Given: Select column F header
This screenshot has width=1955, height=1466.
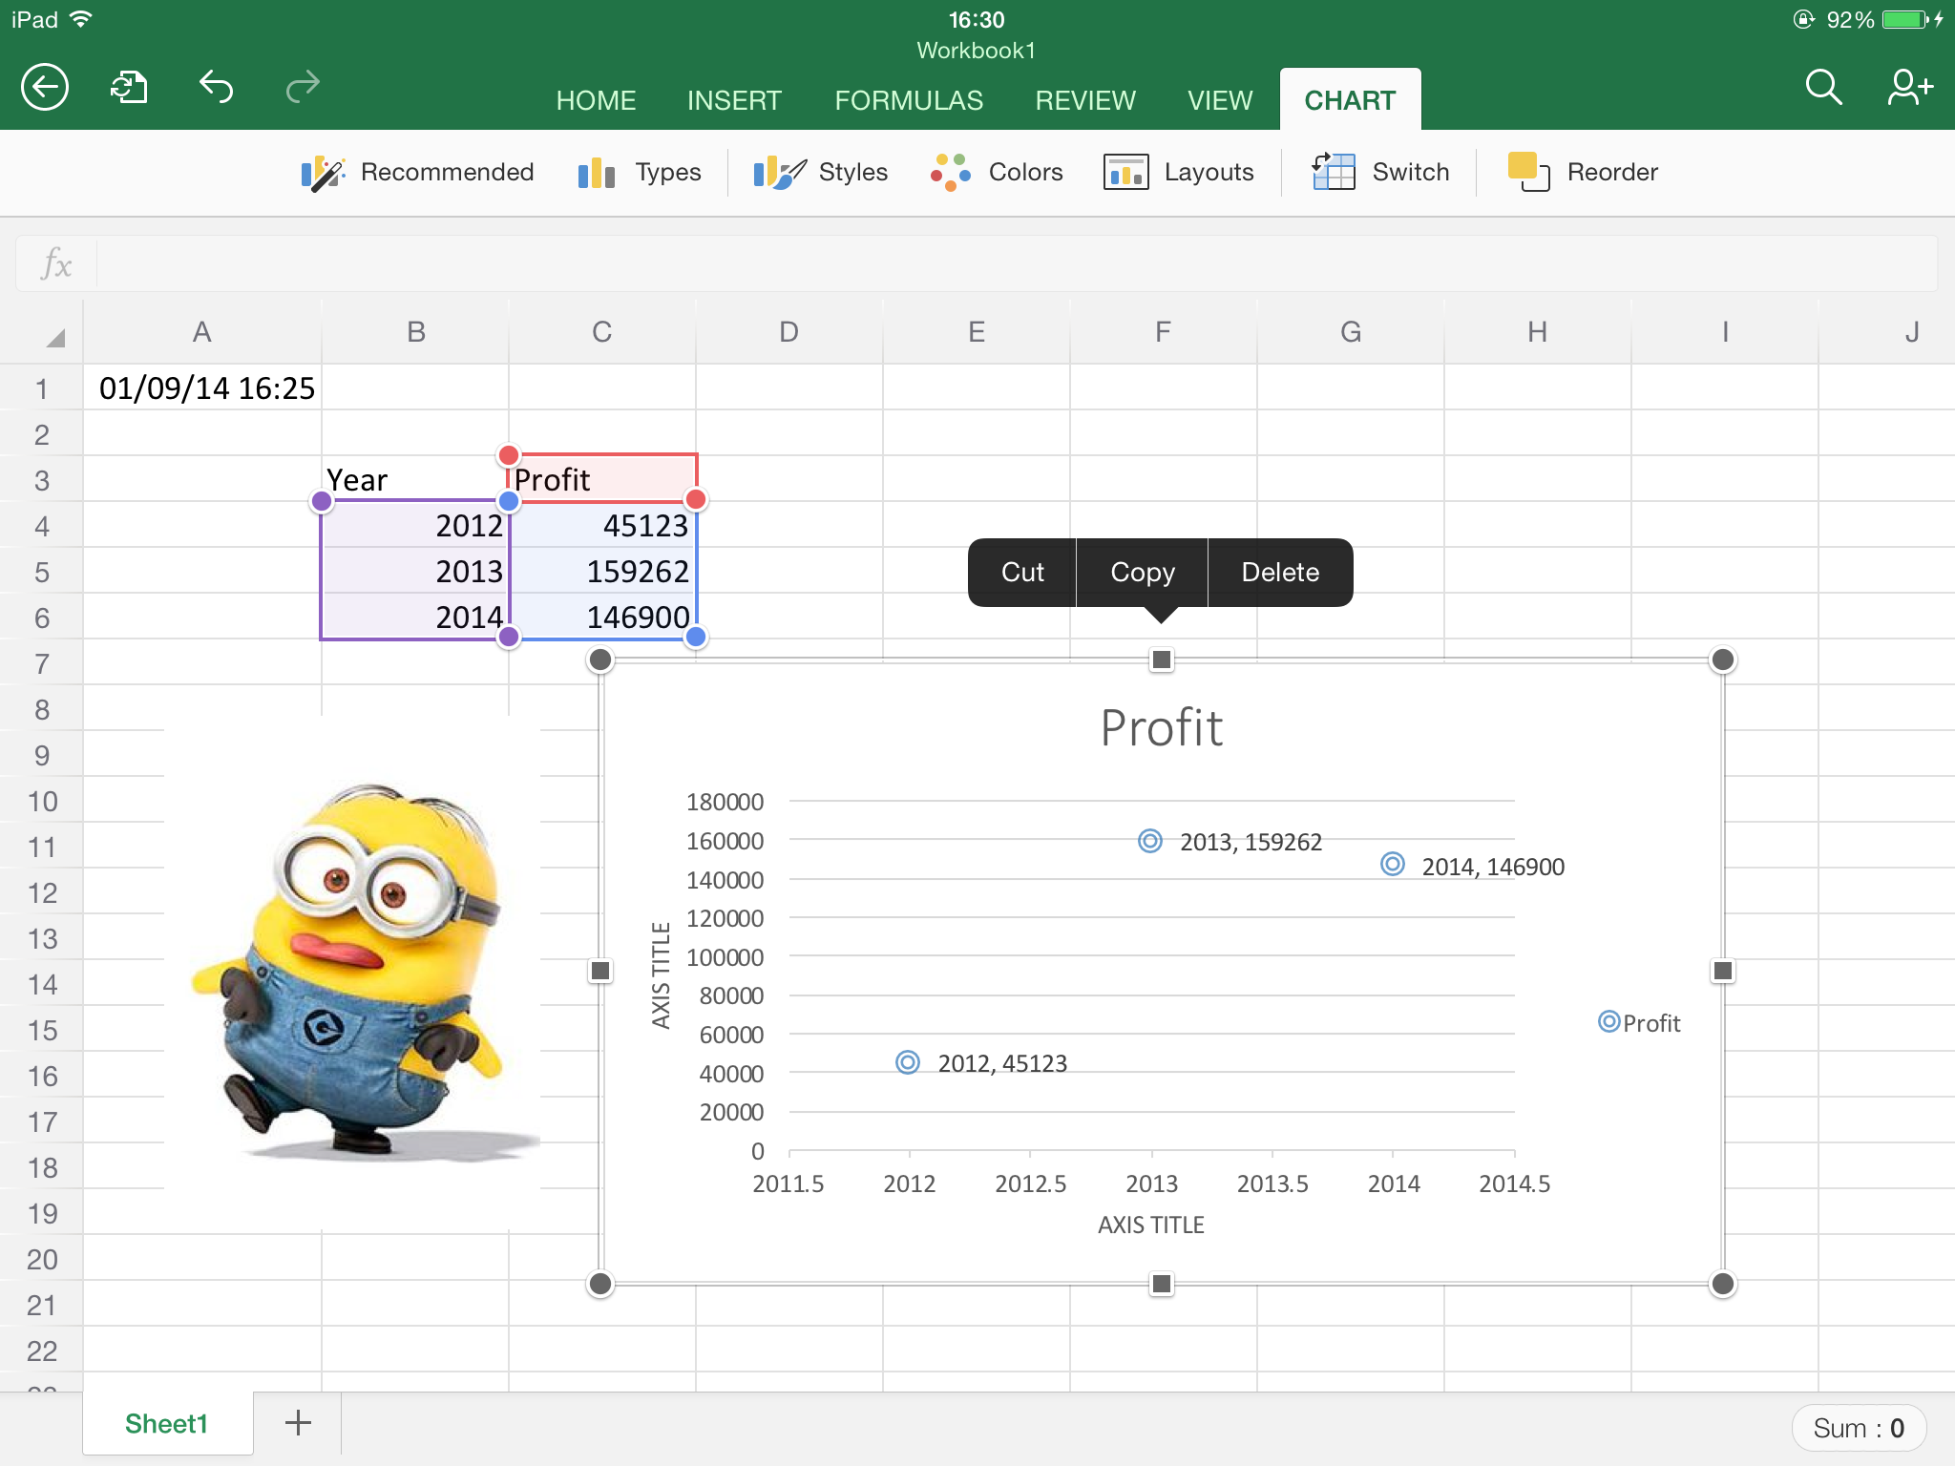Looking at the screenshot, I should pyautogui.click(x=1163, y=332).
